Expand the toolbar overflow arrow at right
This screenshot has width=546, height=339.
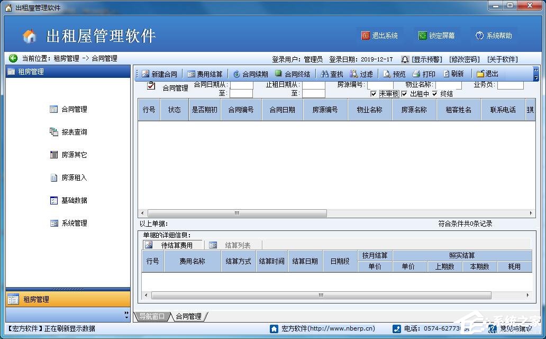535,78
